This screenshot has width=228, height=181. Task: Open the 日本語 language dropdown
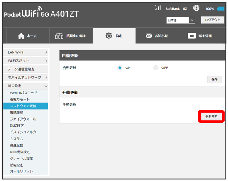coord(180,20)
